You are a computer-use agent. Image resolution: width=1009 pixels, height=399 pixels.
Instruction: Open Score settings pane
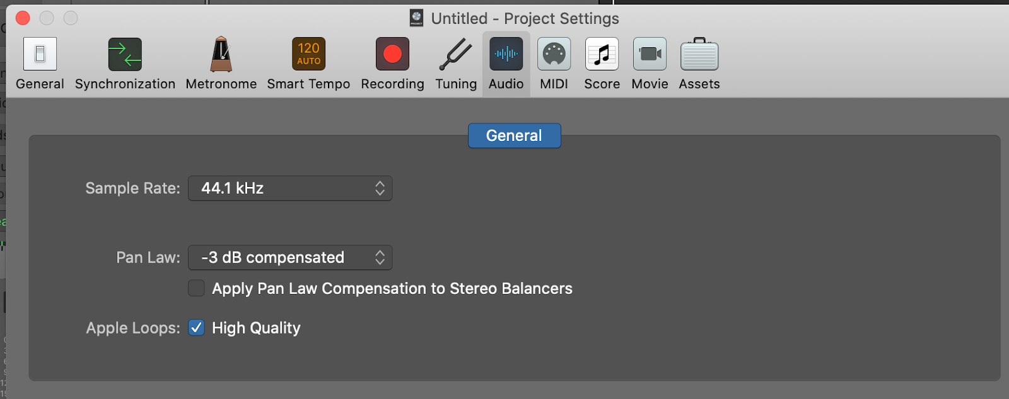tap(602, 54)
